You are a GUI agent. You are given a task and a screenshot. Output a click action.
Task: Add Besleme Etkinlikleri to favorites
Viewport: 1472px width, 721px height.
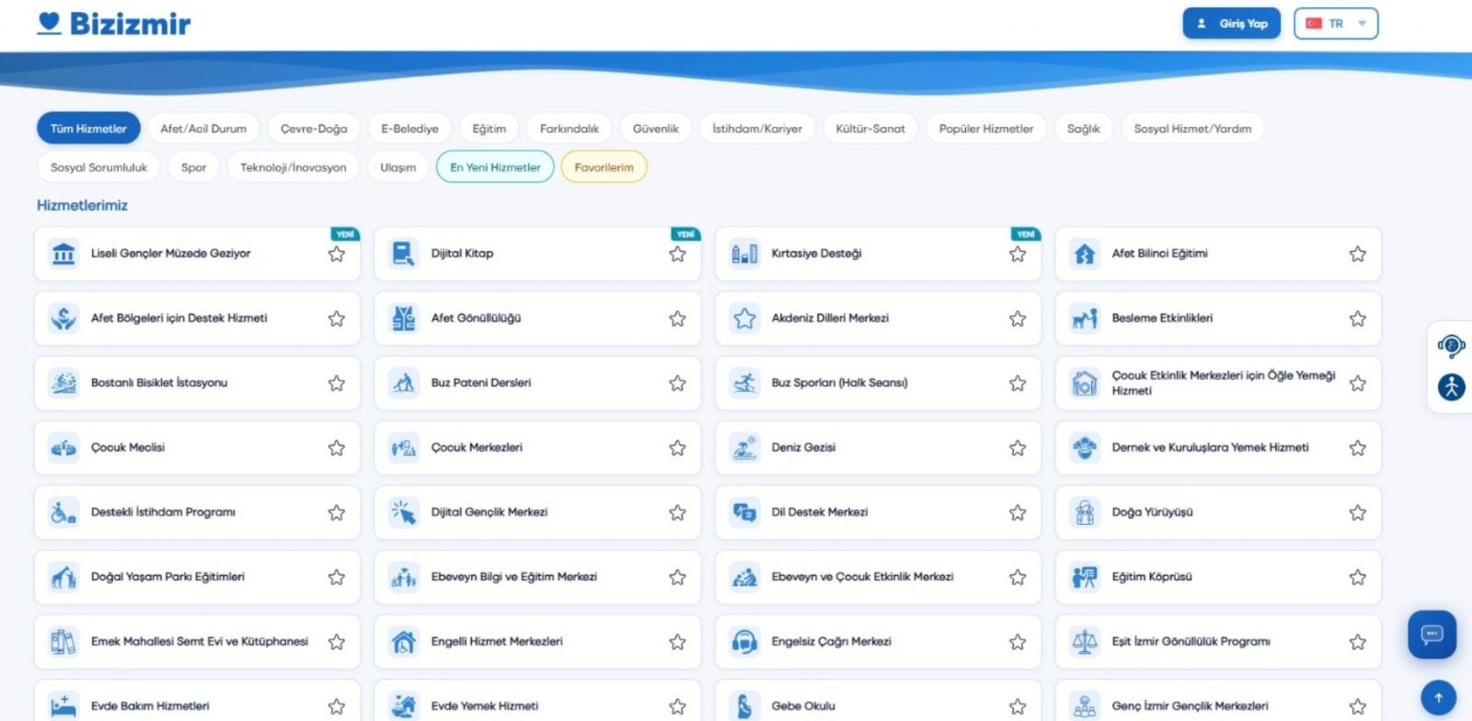(1358, 318)
